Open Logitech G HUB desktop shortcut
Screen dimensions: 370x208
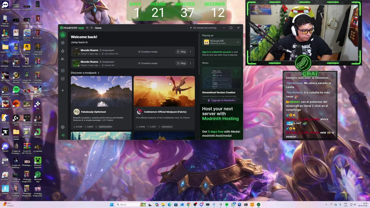pyautogui.click(x=16, y=119)
